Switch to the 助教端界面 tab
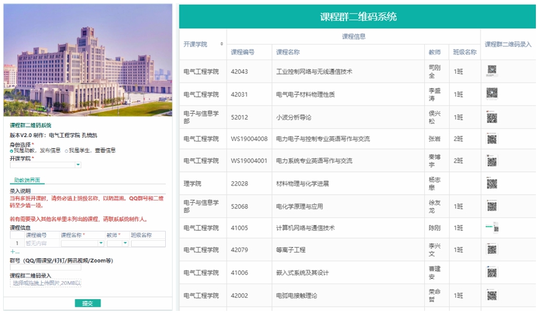This screenshot has height=314, width=539. click(x=27, y=180)
